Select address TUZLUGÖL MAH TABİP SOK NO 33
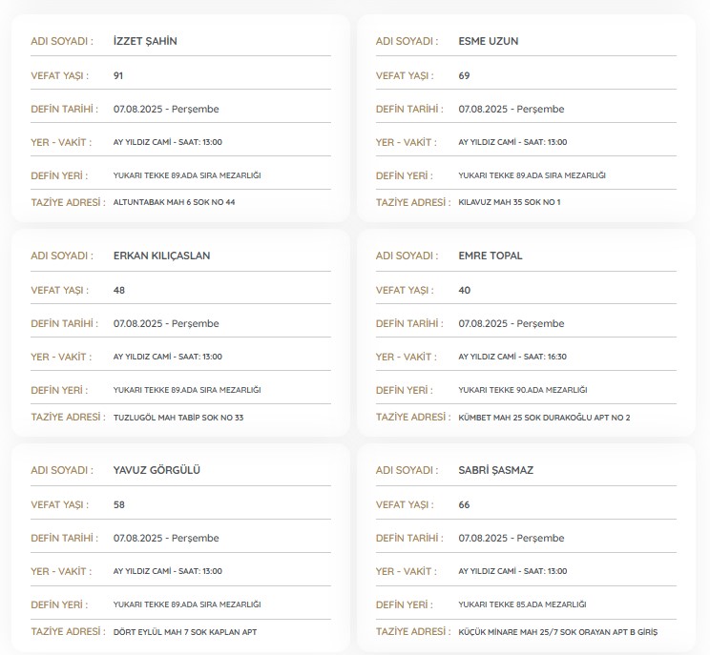 tap(178, 418)
